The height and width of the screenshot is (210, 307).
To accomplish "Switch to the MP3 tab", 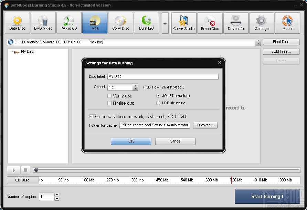I will tap(95, 22).
